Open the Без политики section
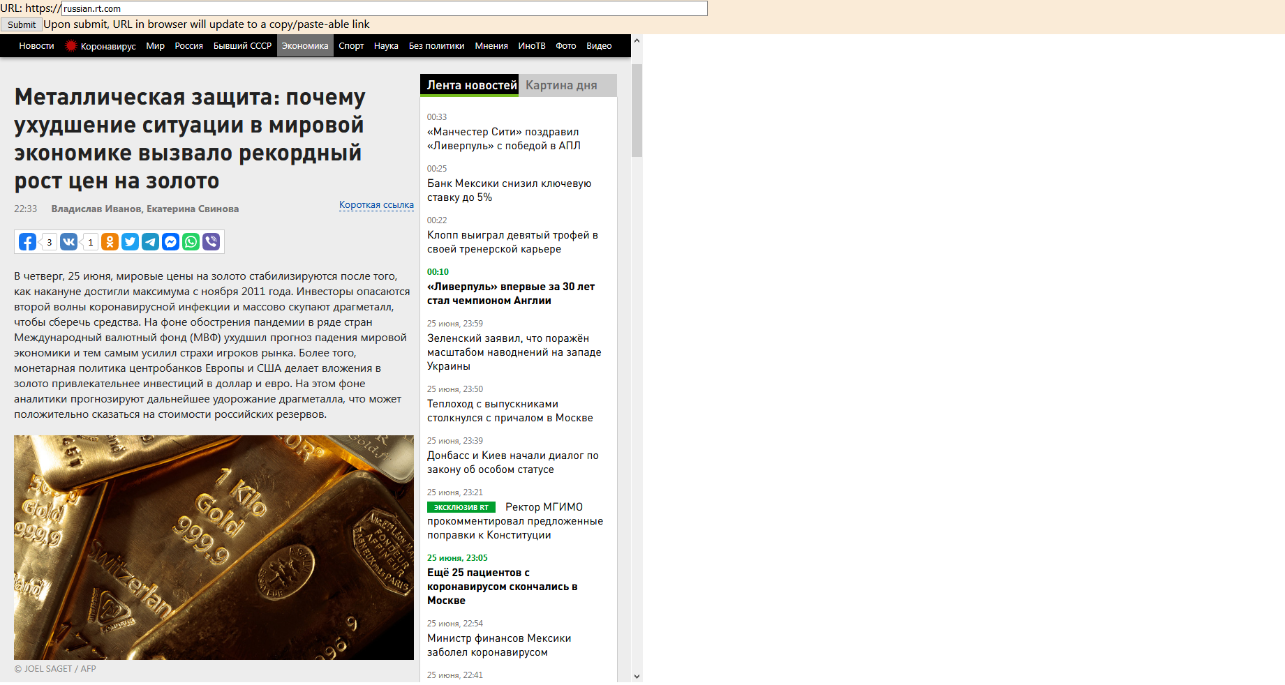 pyautogui.click(x=436, y=46)
